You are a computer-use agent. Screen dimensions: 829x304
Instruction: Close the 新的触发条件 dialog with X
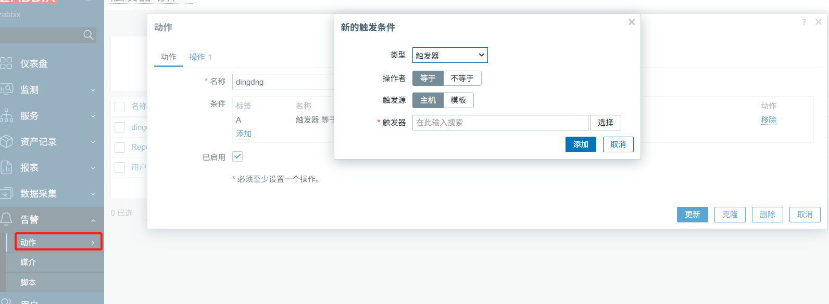(632, 22)
